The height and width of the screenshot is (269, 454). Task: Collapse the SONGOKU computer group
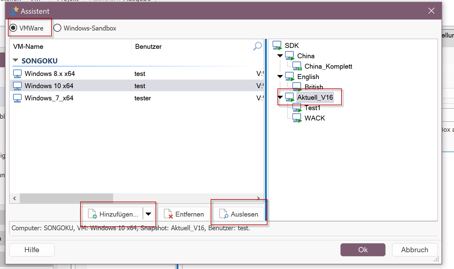pyautogui.click(x=16, y=60)
